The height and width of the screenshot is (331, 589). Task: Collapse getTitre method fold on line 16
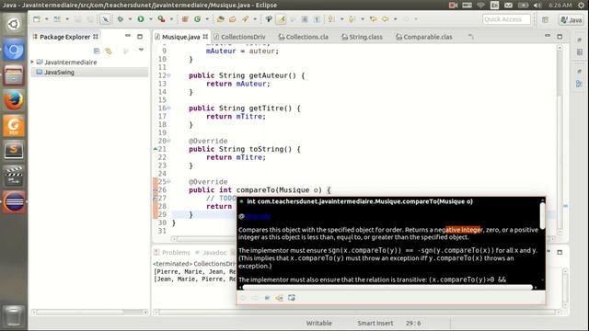point(168,108)
